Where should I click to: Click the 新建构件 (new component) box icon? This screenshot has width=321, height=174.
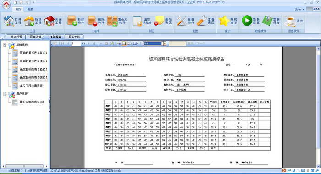click(72, 21)
